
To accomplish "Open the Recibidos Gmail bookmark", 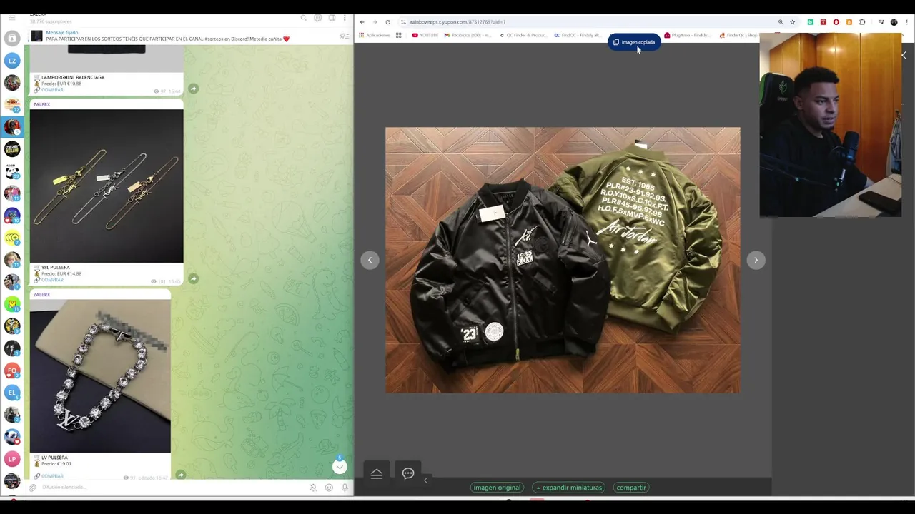I will pos(468,35).
